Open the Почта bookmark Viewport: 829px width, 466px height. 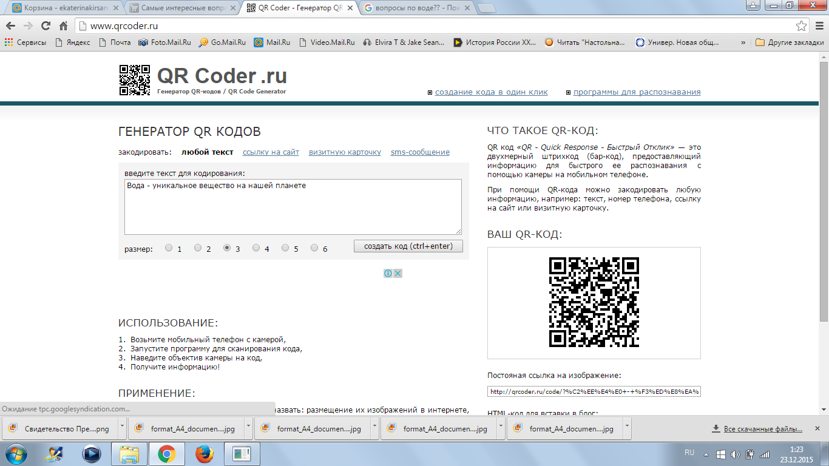pos(115,42)
